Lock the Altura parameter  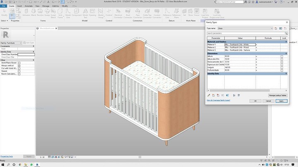282,56
